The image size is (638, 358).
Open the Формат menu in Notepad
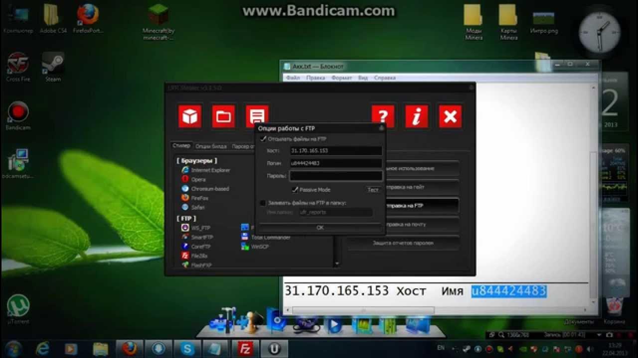(x=341, y=78)
